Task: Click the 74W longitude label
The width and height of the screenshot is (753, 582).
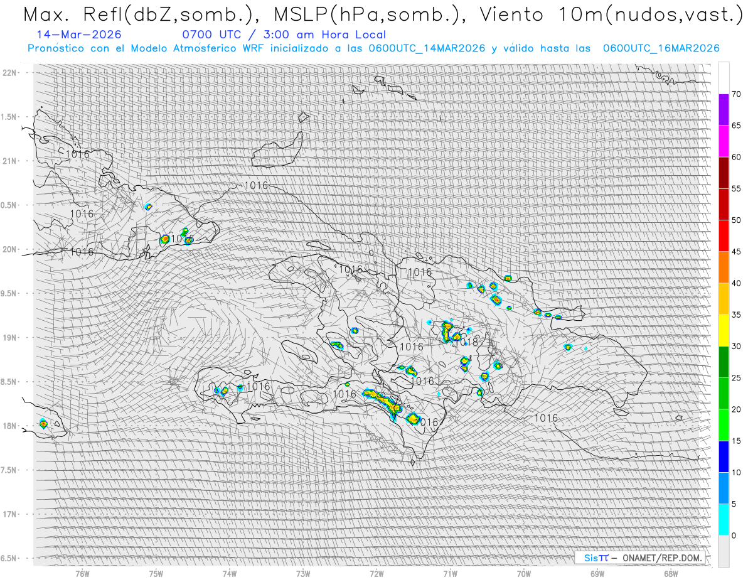Action: tap(229, 574)
